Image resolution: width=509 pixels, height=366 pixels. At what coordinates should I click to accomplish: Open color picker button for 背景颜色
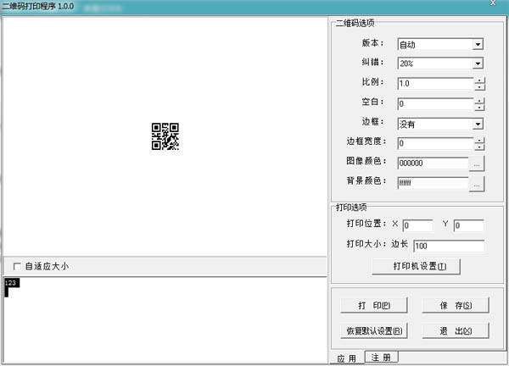click(x=477, y=184)
